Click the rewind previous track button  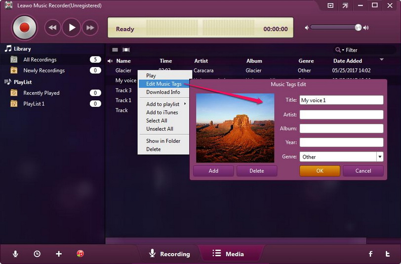[52, 28]
